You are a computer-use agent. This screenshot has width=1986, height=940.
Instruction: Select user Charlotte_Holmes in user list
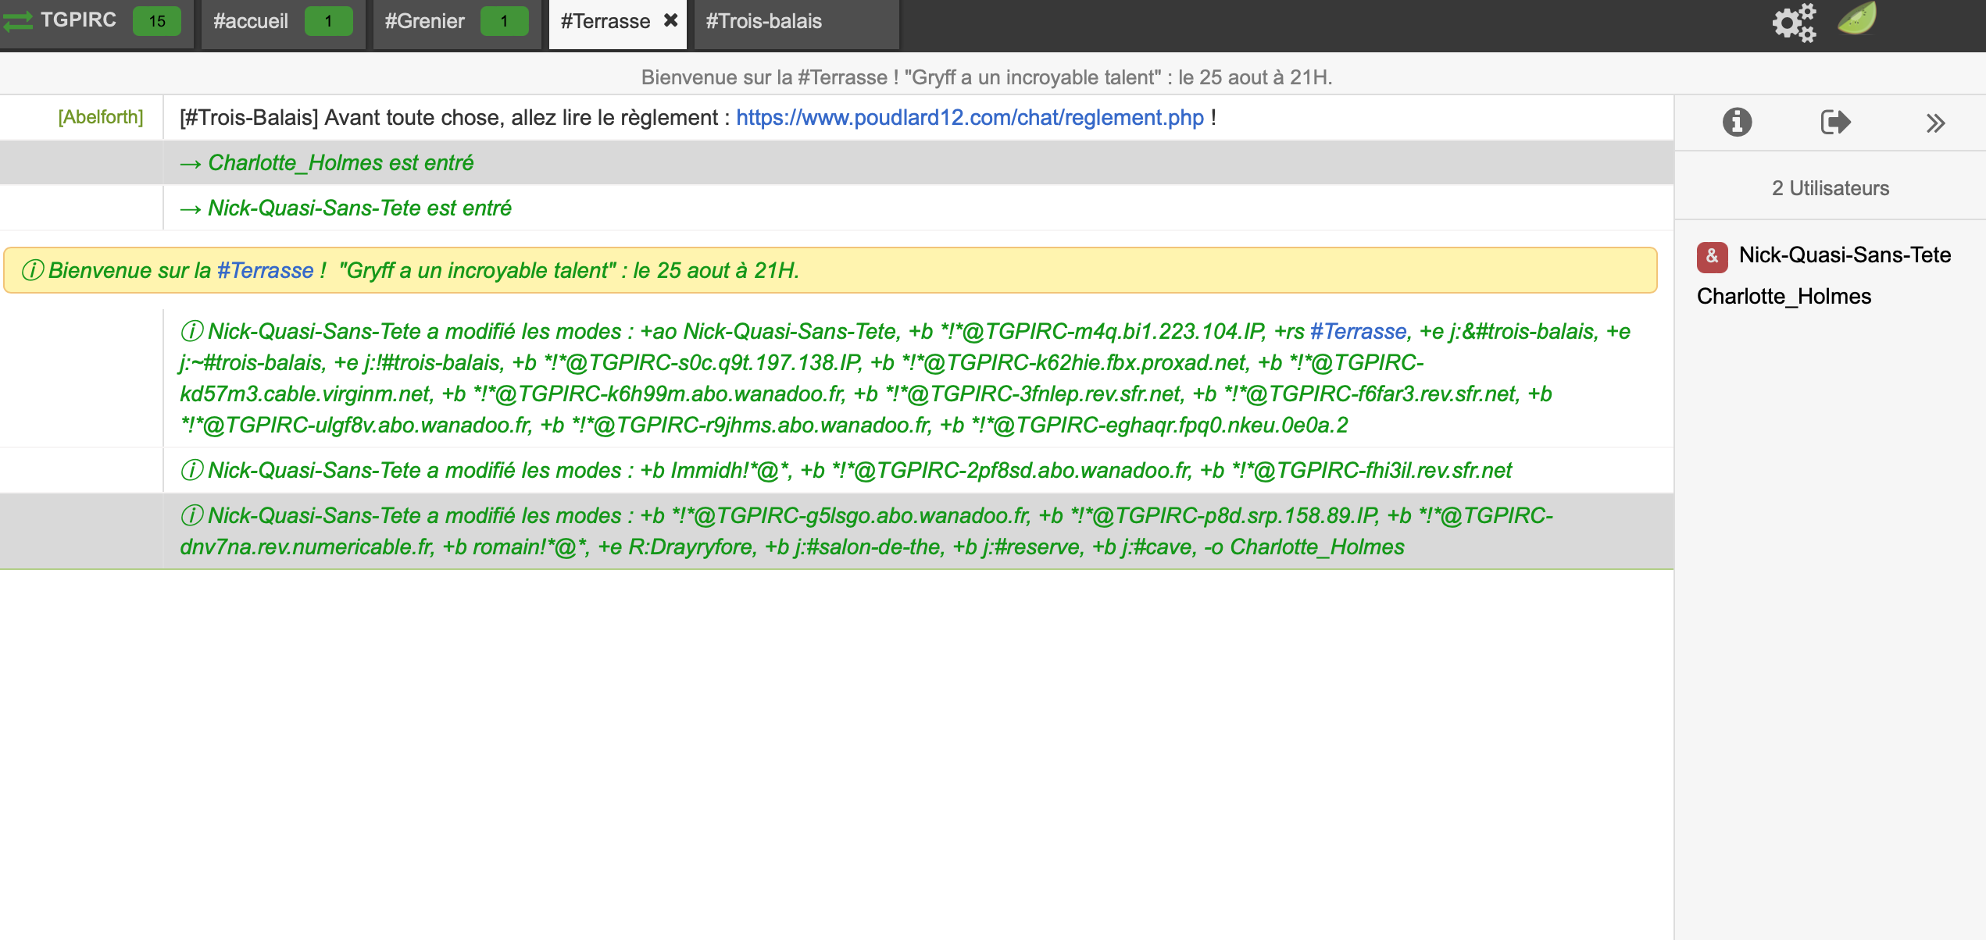coord(1784,297)
